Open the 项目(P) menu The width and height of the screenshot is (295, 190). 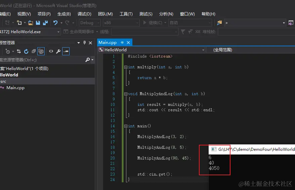44,14
